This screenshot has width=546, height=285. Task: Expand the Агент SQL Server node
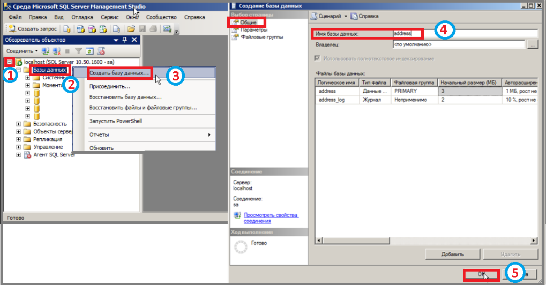(18, 155)
